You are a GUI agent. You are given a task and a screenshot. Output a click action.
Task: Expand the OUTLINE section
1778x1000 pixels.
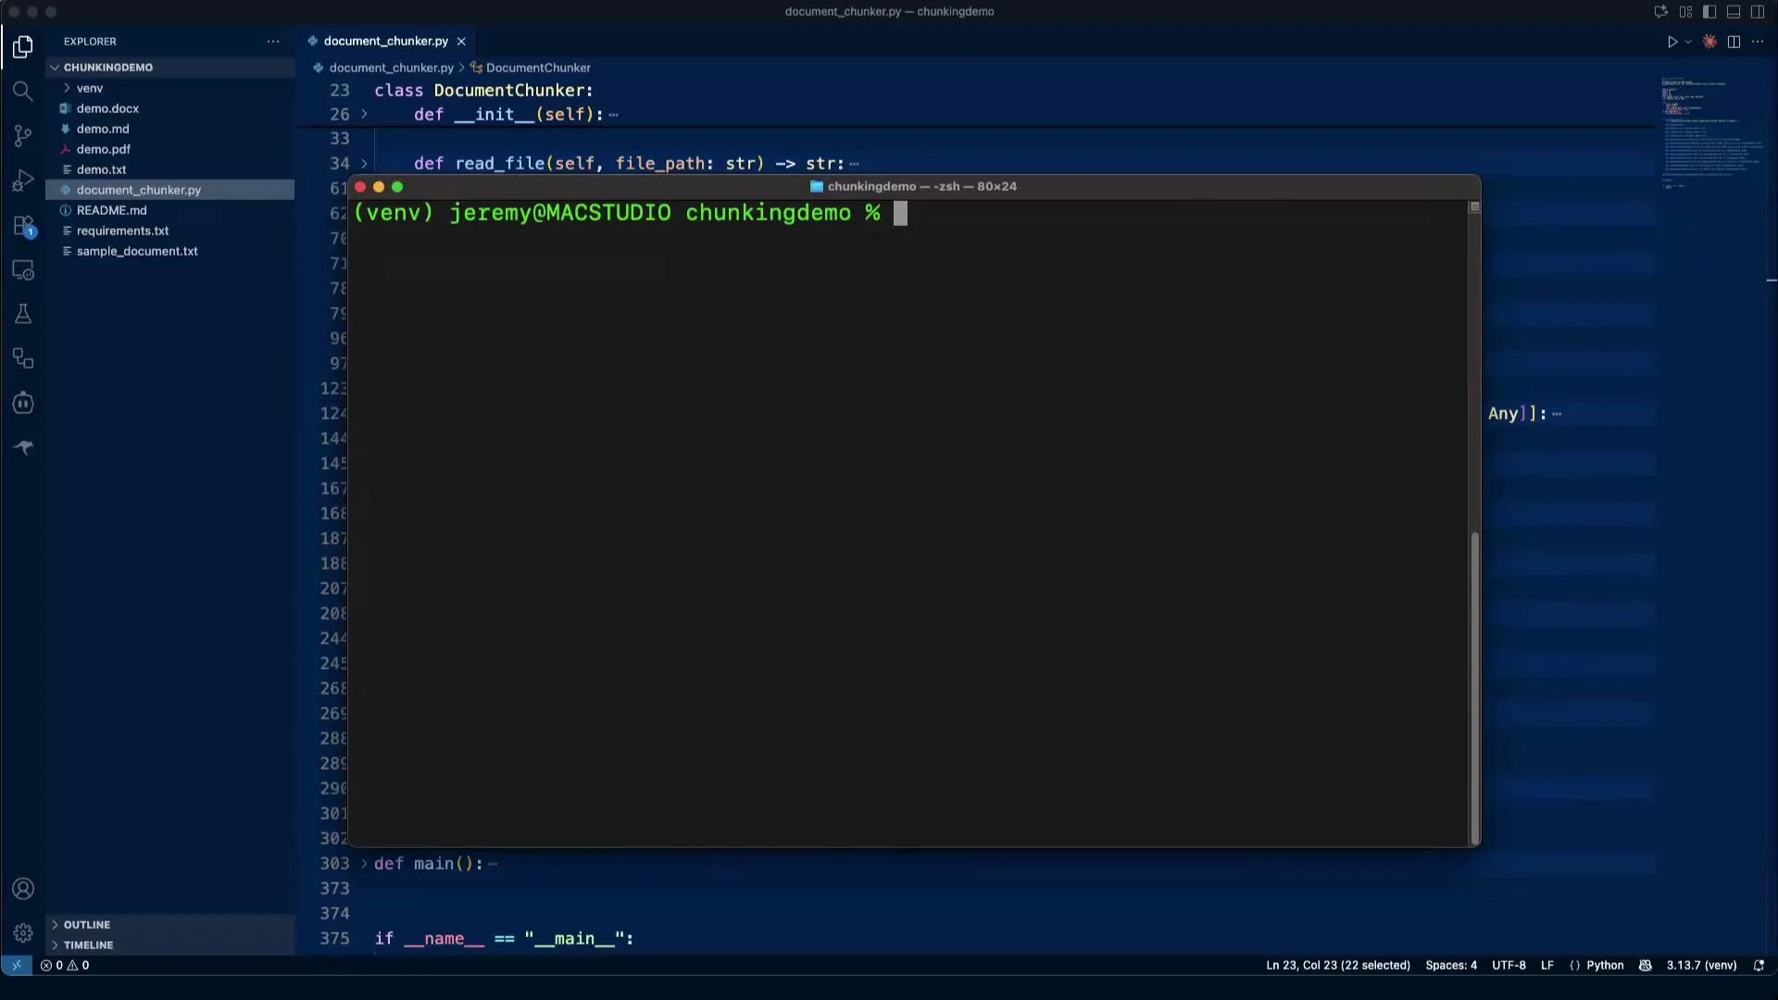(x=170, y=925)
